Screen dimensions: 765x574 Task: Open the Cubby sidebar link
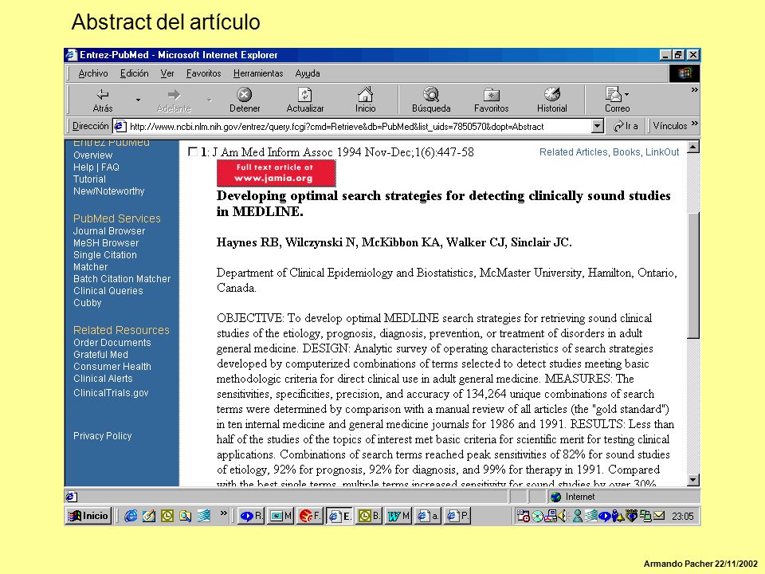pos(88,303)
